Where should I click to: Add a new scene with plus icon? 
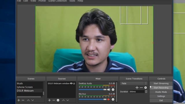click(x=18, y=100)
